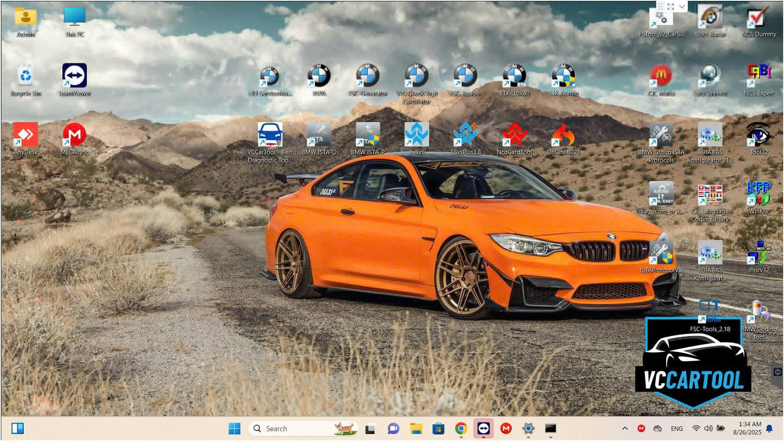Launch the WinKFP desktop shortcut
The height and width of the screenshot is (441, 784).
tap(759, 194)
